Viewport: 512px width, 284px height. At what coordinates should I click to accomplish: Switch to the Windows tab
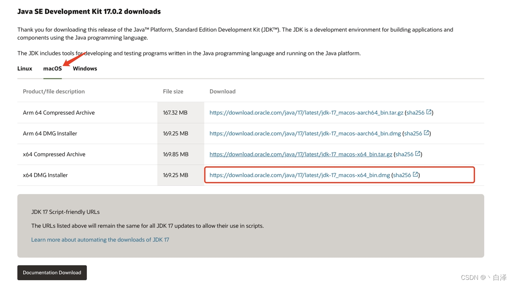pos(85,68)
